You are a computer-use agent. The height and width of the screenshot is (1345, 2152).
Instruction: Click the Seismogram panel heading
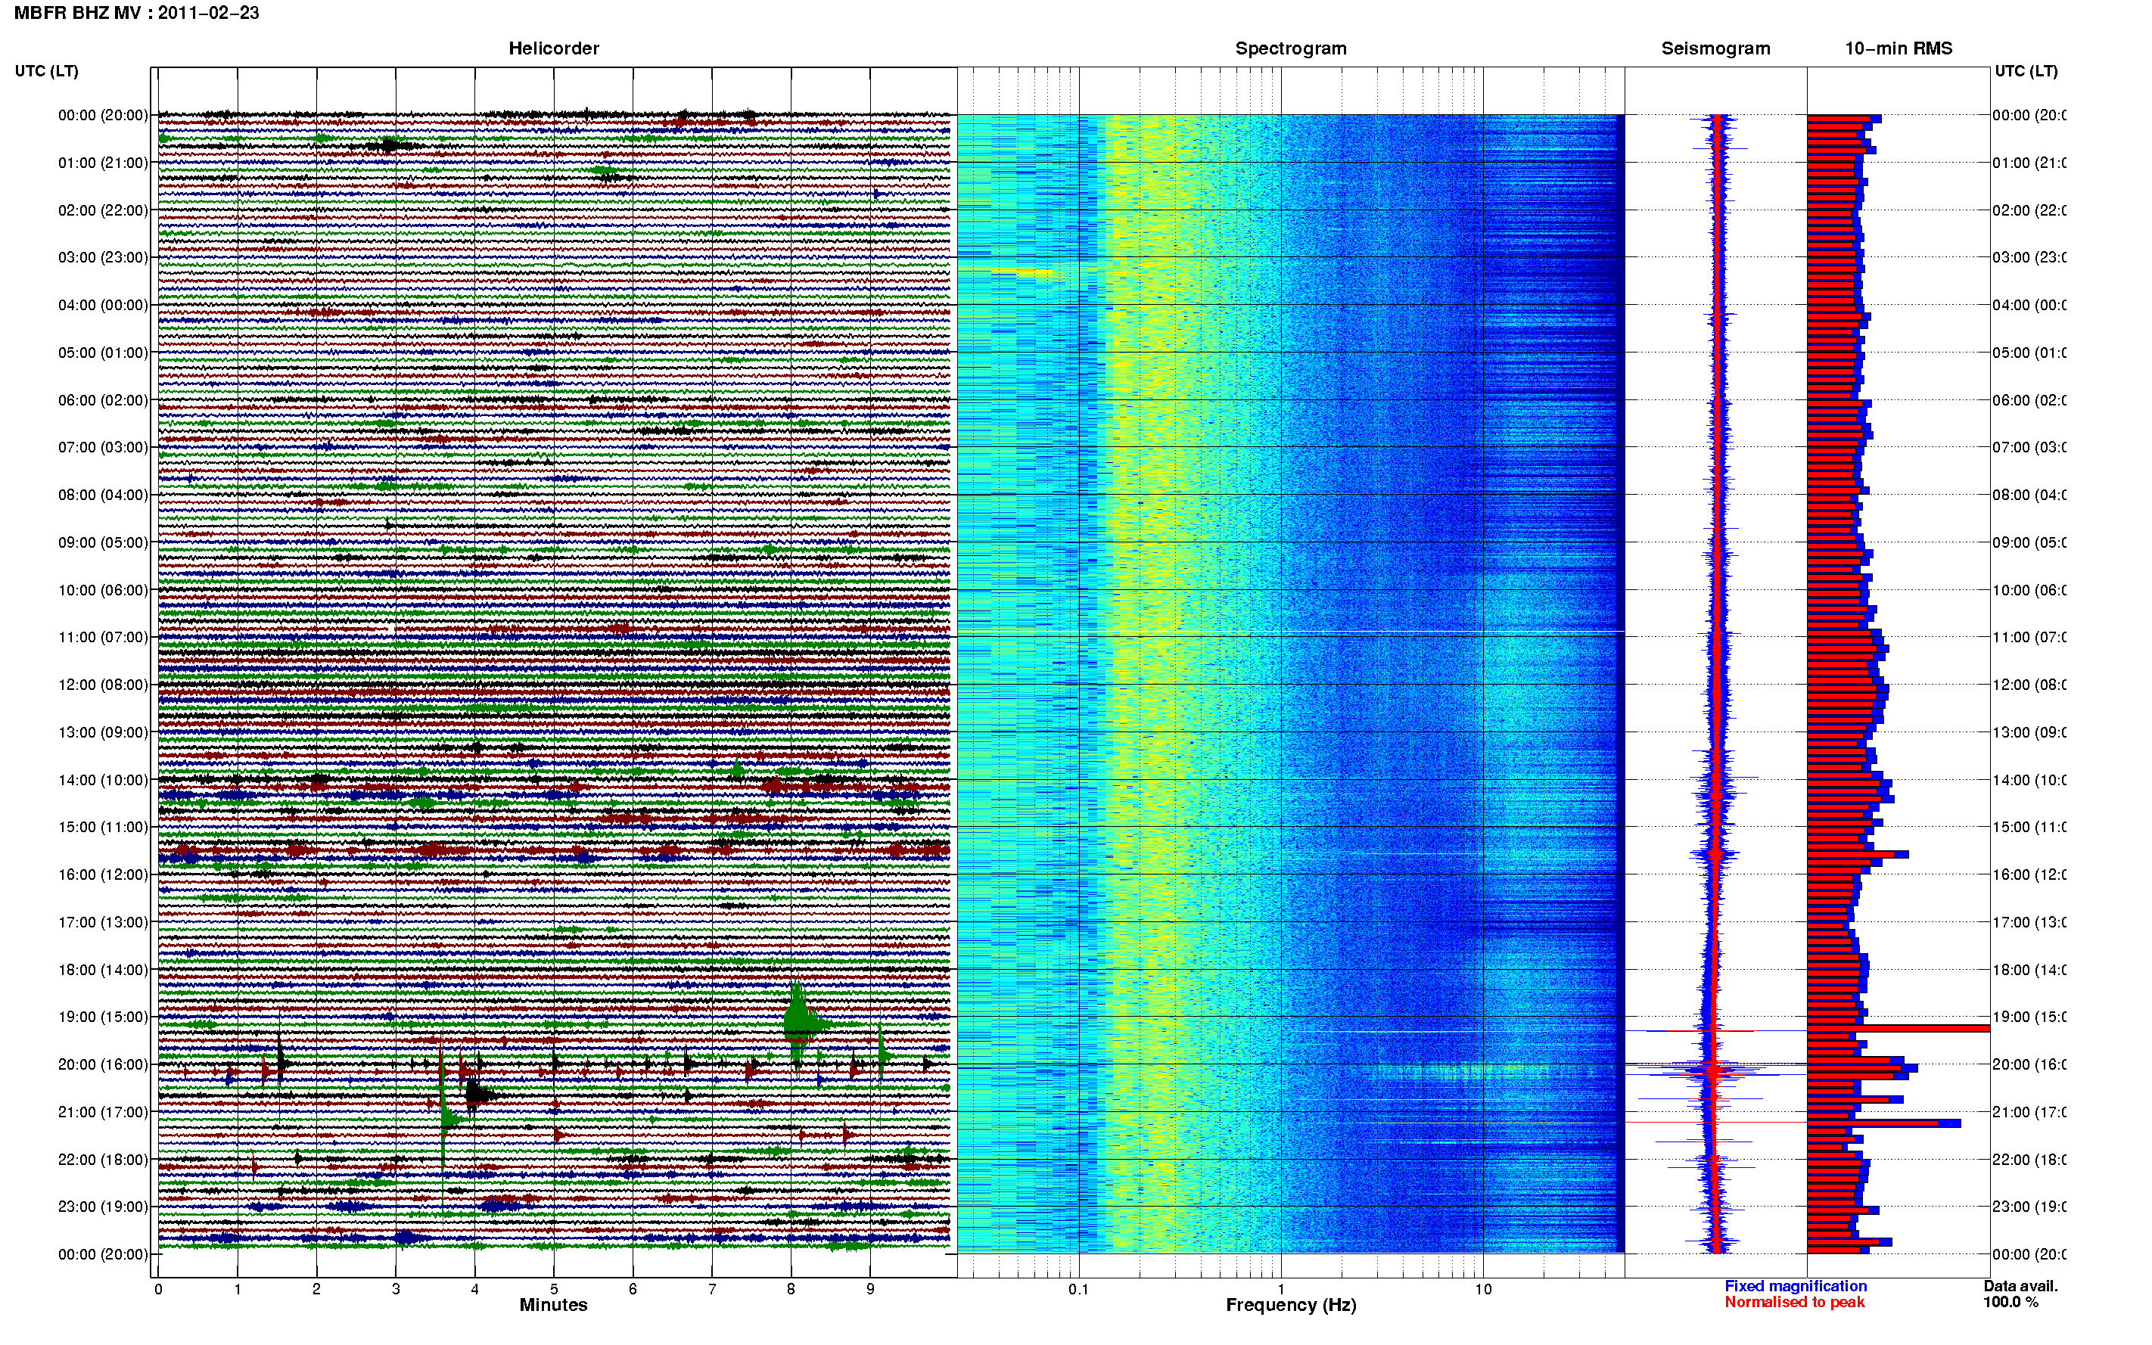click(1715, 48)
